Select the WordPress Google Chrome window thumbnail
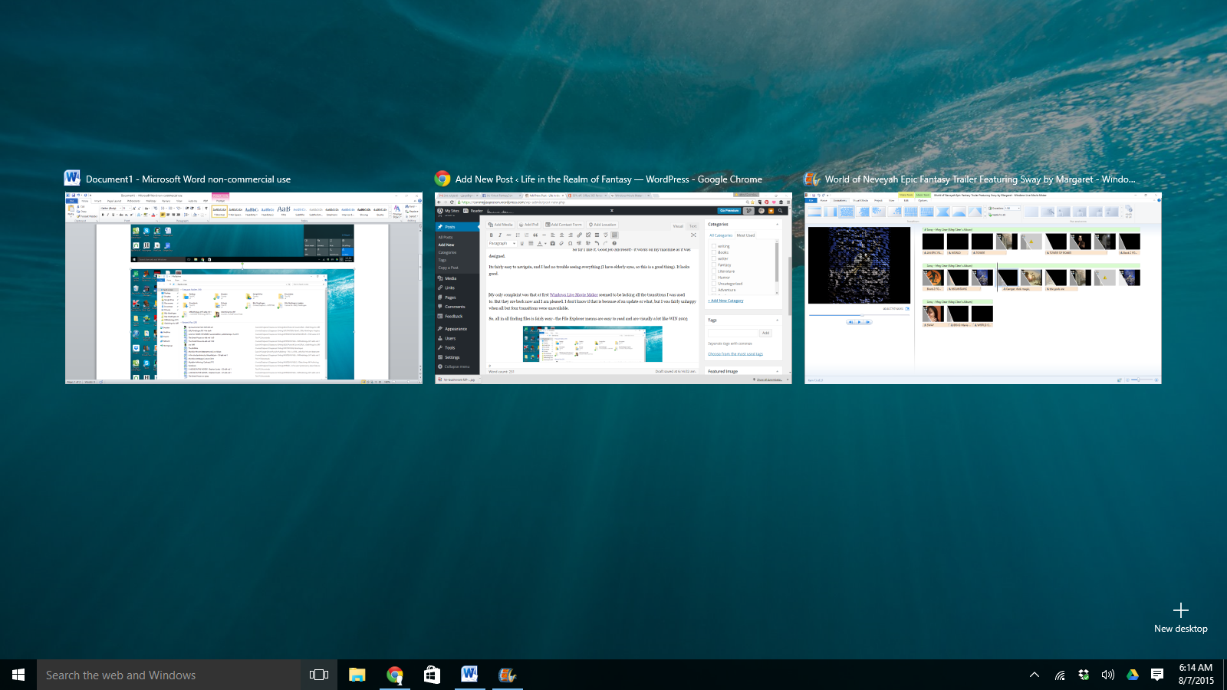The image size is (1227, 690). (x=613, y=288)
